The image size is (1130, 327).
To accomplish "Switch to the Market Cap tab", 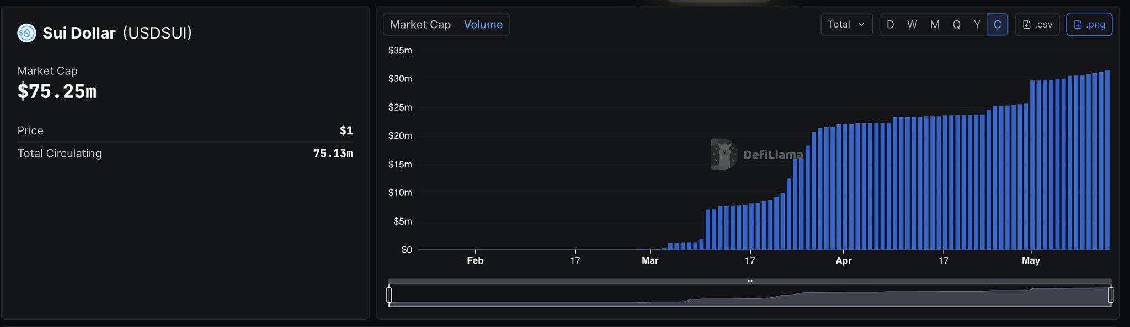I will tap(420, 24).
